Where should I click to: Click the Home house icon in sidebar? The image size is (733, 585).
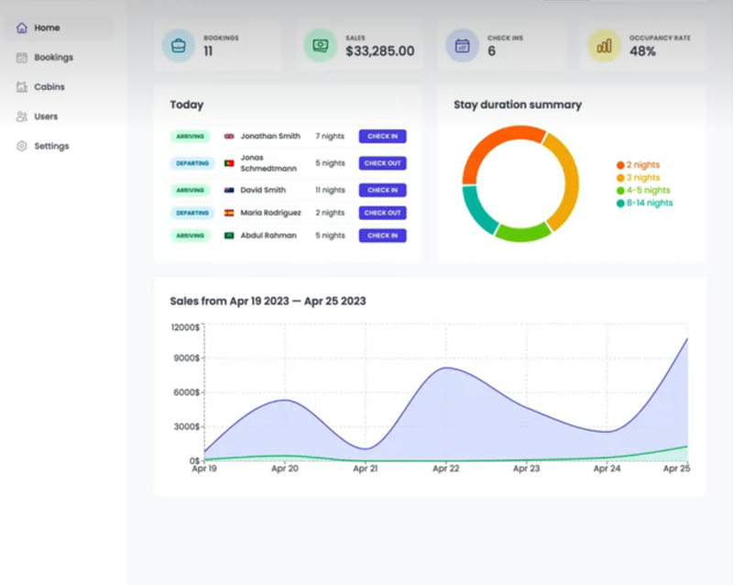tap(22, 28)
